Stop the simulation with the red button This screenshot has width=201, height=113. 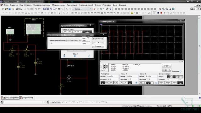coord(161,13)
